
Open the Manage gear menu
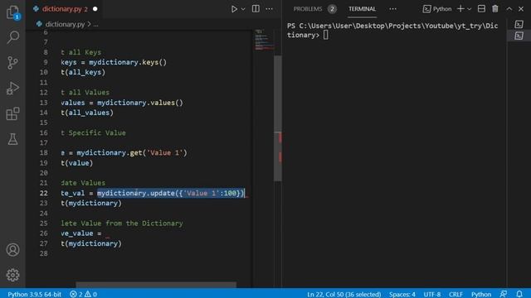[x=13, y=275]
